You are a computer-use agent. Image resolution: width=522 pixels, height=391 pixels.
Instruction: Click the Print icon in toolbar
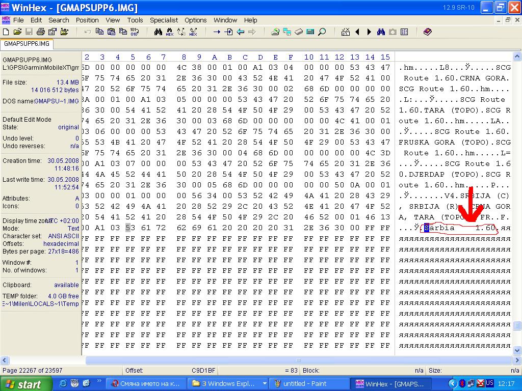[41, 32]
